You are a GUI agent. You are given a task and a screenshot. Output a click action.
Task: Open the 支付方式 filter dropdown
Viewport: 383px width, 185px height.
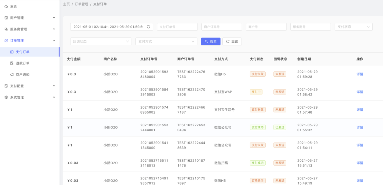tap(166, 41)
